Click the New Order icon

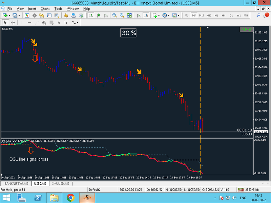(x=66, y=15)
